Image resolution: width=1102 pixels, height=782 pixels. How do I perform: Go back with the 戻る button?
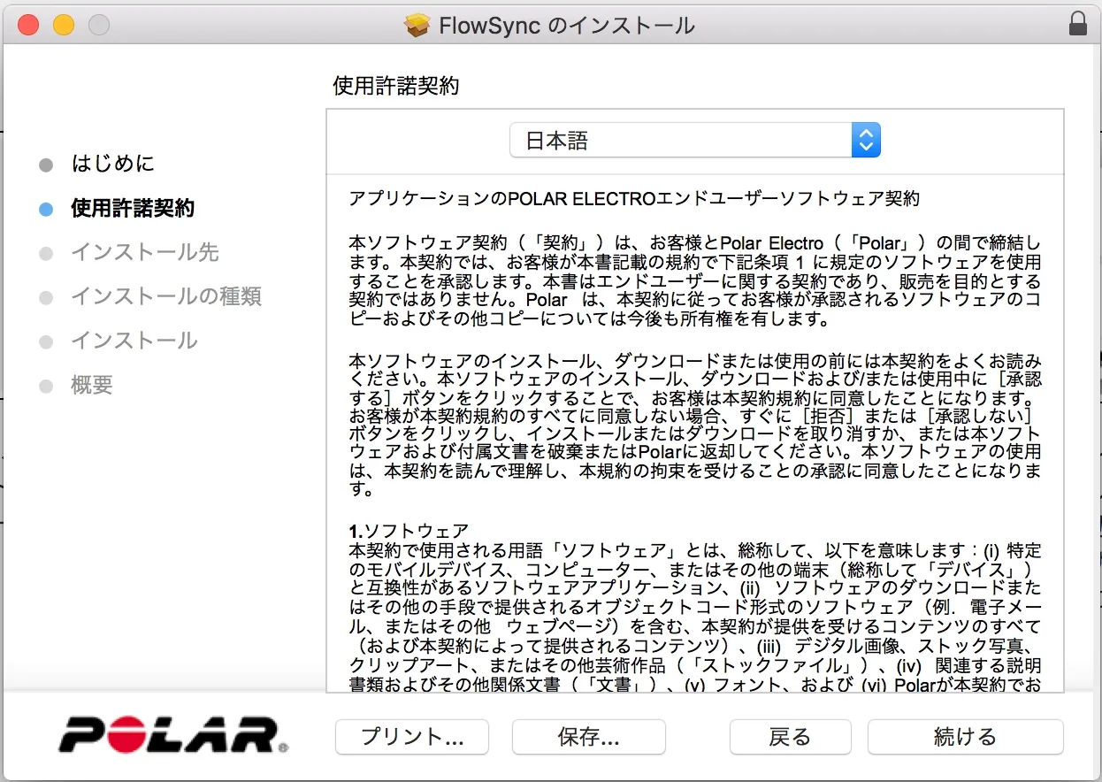click(x=790, y=737)
